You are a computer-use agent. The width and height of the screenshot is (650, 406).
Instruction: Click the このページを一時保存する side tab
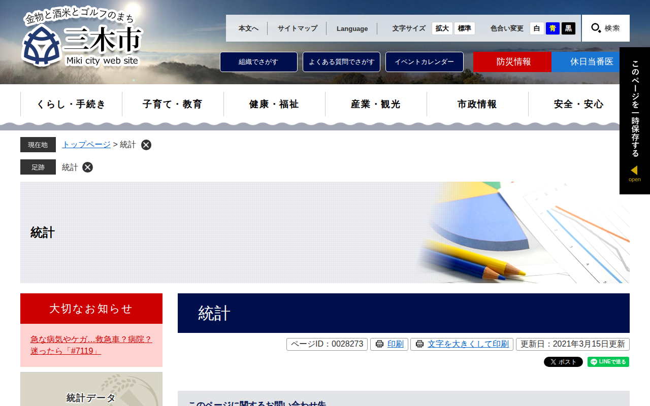[635, 121]
